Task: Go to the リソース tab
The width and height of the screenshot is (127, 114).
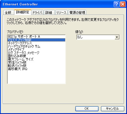Action: click(x=61, y=12)
